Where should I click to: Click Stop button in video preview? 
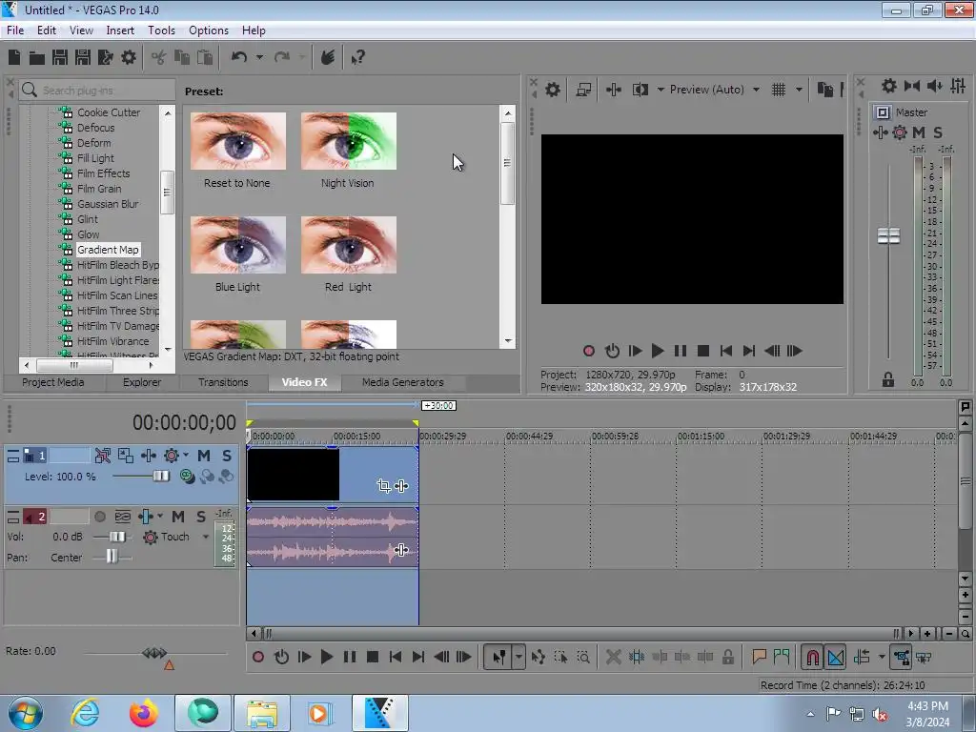click(x=703, y=351)
